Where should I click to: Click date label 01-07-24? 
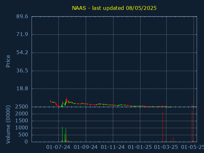[58, 147]
